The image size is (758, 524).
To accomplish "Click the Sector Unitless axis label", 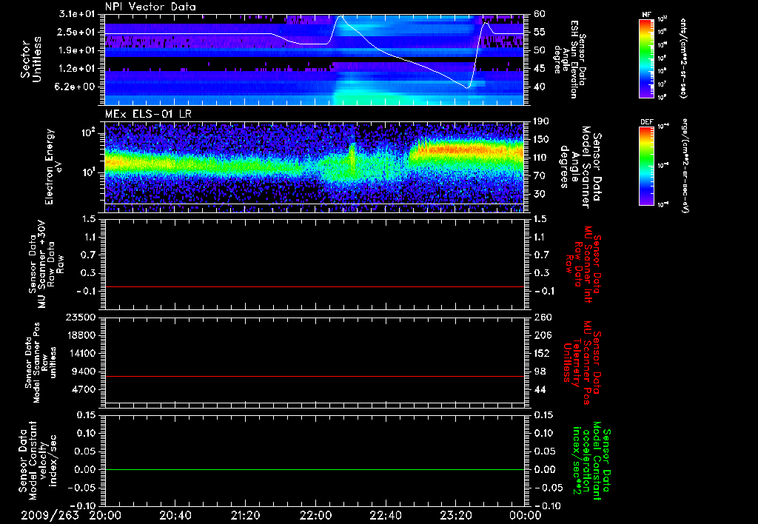I will (30, 58).
